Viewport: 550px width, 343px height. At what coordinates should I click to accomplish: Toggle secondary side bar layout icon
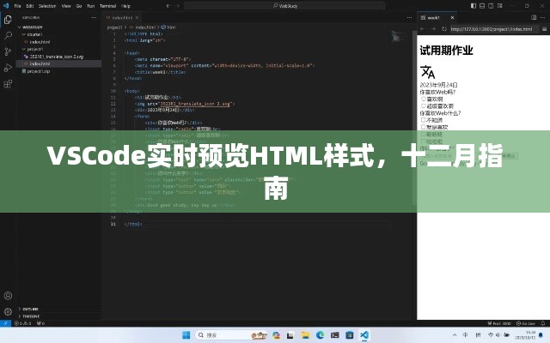(491, 6)
